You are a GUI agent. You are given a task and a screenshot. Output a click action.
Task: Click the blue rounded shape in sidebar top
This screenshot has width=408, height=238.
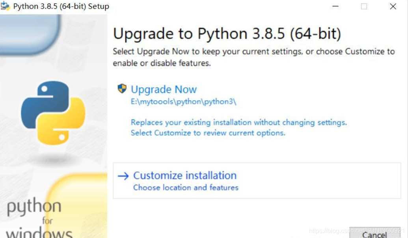30,34
